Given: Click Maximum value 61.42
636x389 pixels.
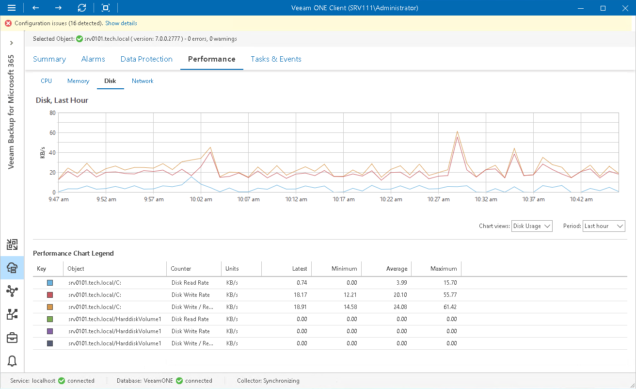Looking at the screenshot, I should tap(449, 307).
